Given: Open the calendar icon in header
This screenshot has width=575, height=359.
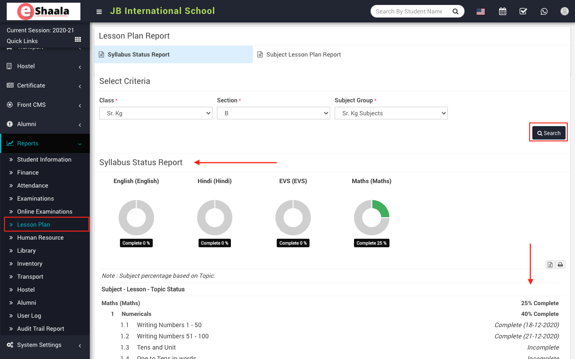Looking at the screenshot, I should click(x=502, y=12).
